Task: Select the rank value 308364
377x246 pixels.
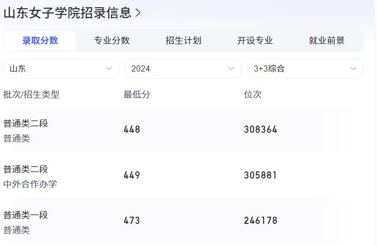Action: coord(260,130)
